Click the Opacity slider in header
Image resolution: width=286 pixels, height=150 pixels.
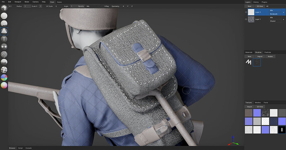coord(78,6)
